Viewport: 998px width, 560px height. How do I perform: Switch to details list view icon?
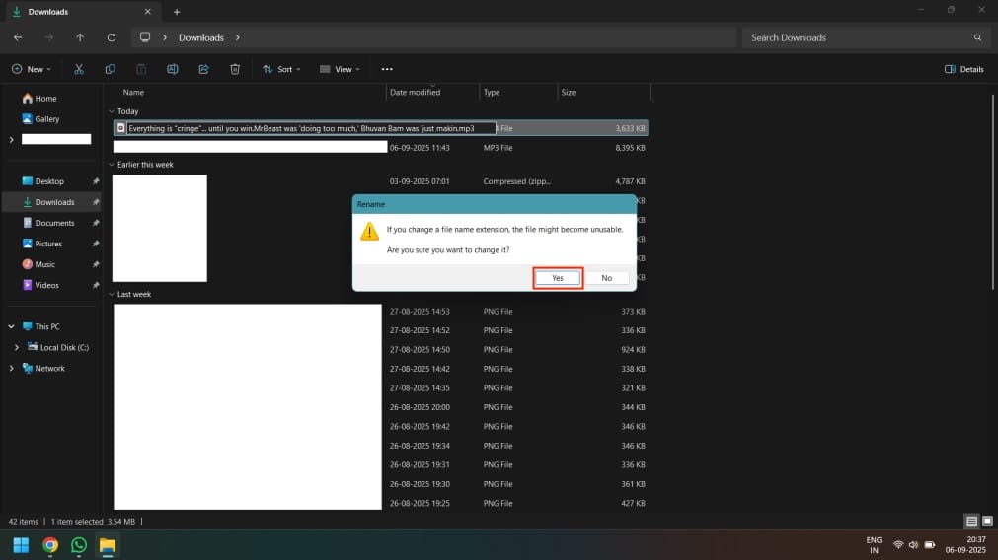point(971,522)
